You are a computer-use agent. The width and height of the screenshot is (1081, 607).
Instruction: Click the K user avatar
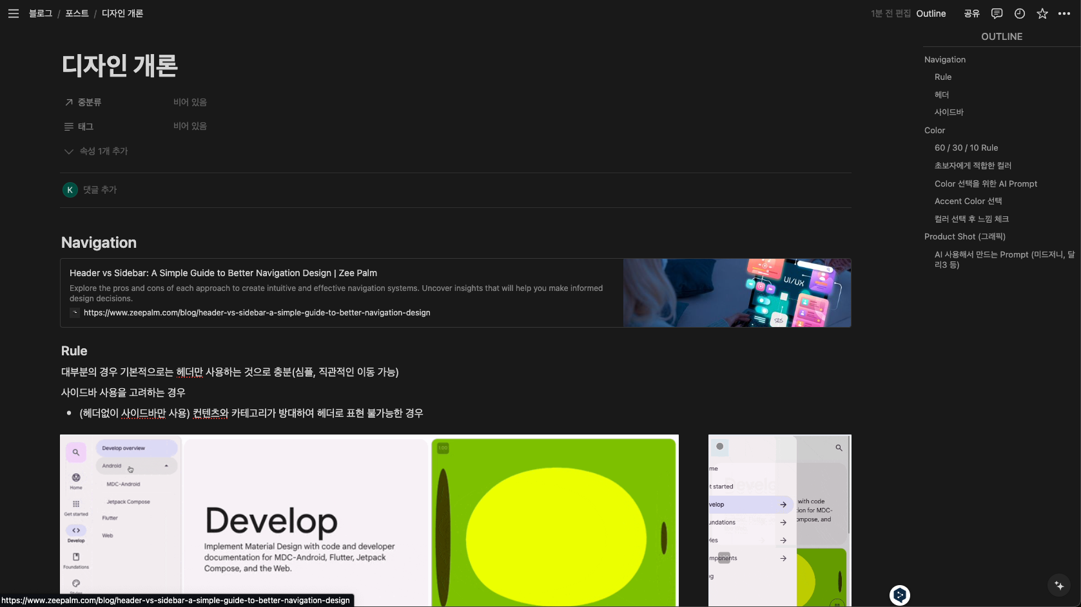click(x=70, y=190)
